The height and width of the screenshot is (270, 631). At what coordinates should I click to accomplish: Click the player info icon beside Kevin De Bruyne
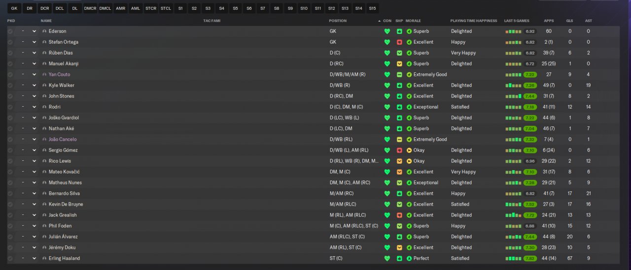(x=44, y=204)
